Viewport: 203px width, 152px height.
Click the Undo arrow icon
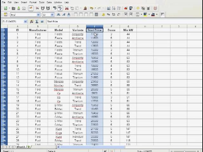tap(92, 8)
